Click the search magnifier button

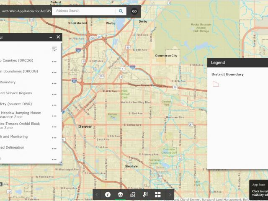[121, 11]
